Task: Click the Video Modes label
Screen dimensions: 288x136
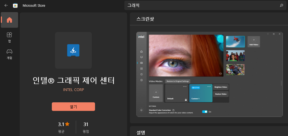Action: [x=155, y=81]
